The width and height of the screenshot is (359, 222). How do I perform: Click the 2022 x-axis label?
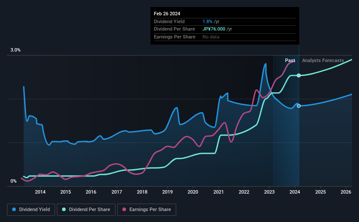(x=244, y=192)
